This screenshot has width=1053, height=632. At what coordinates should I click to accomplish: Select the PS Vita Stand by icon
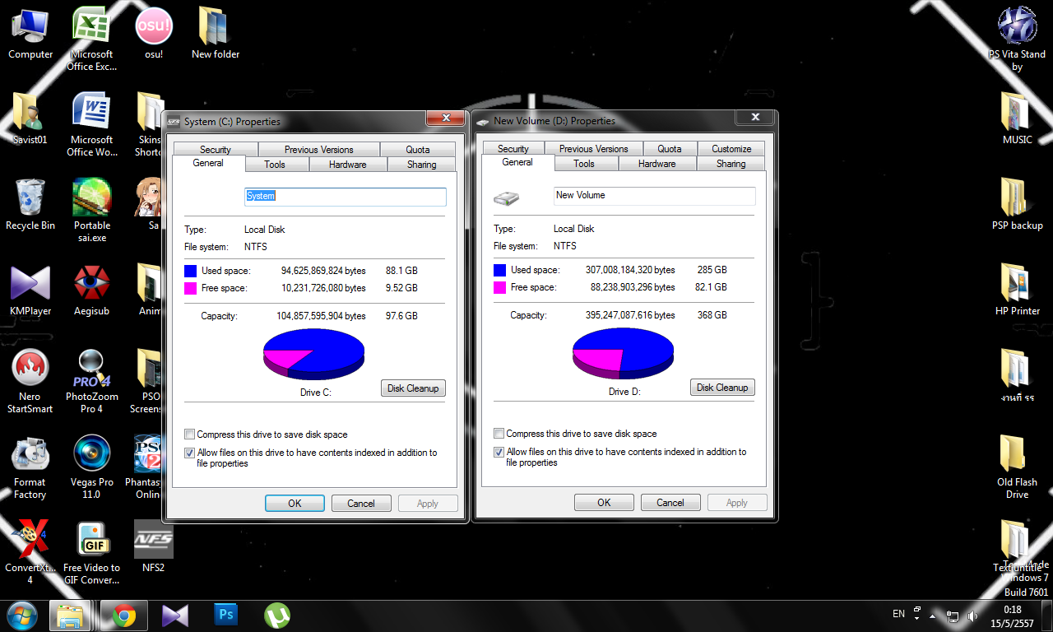pos(1018,39)
